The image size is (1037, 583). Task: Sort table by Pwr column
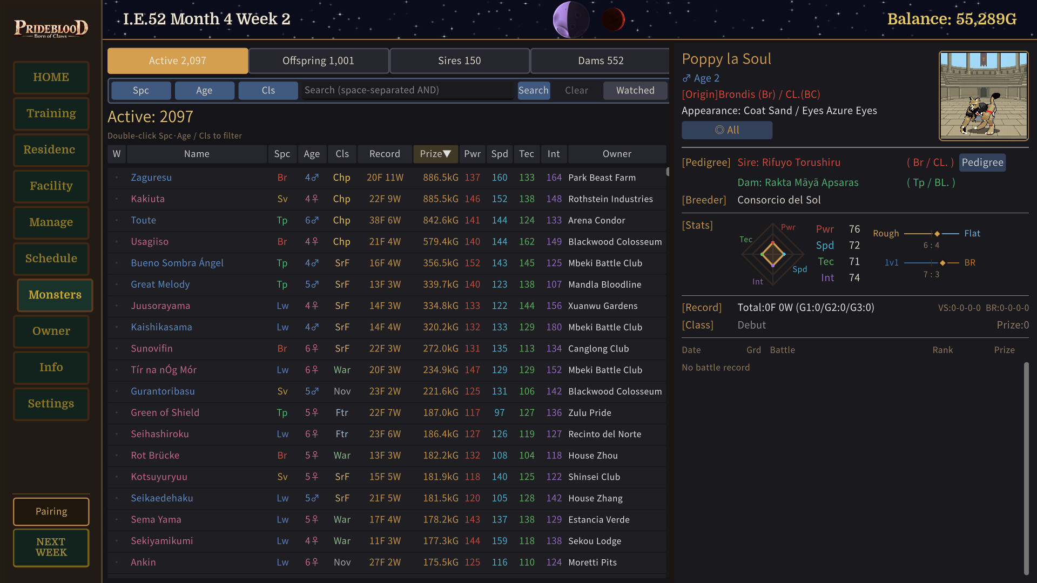click(x=472, y=154)
